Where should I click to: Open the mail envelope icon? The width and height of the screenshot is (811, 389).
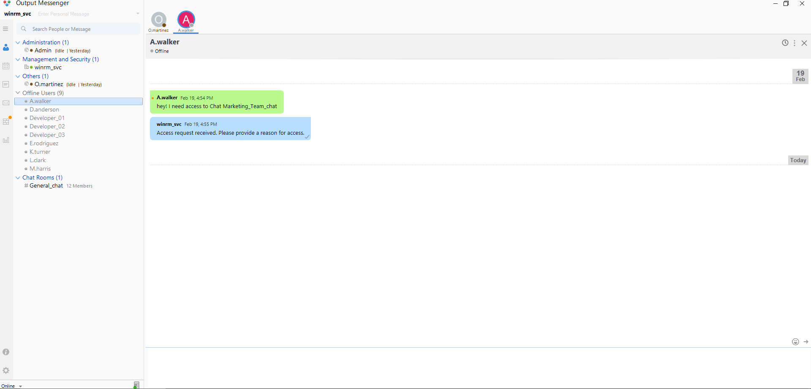(6, 103)
